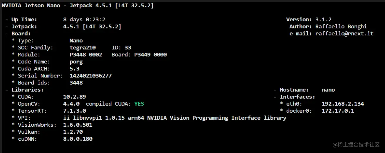This screenshot has height=153, width=385.
Task: Click the Module value P3448-0002
Action: (86, 55)
